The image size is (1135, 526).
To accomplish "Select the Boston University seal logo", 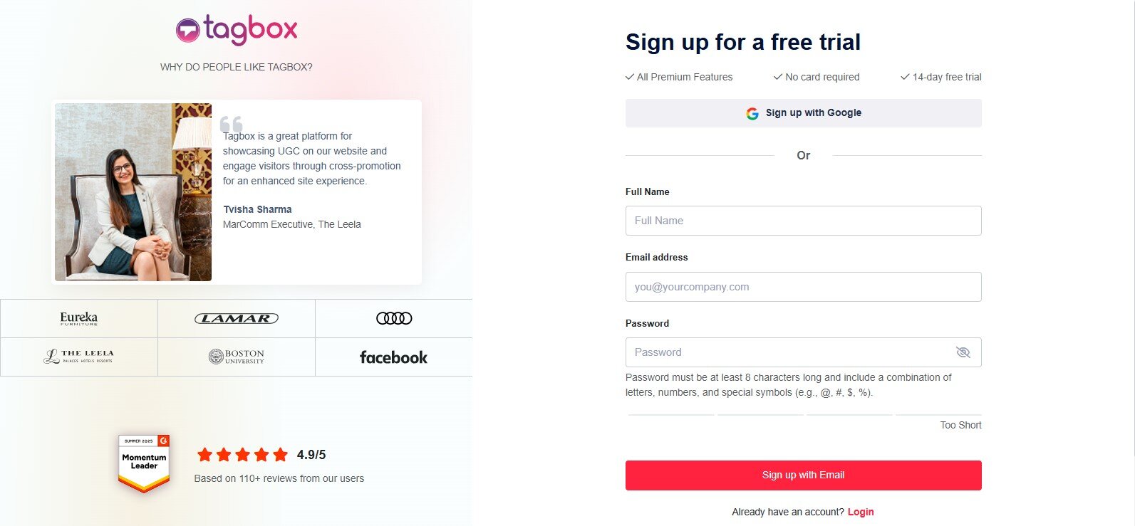I will tap(236, 356).
